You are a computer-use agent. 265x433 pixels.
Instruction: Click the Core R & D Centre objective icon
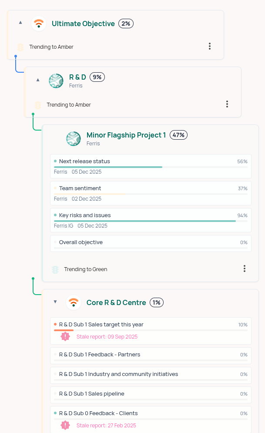(74, 302)
